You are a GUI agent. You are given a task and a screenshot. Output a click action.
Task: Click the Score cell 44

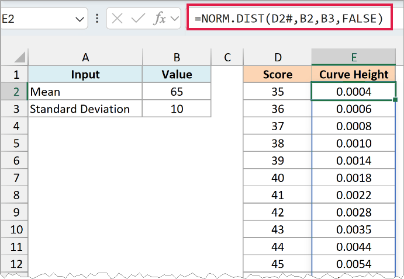(x=278, y=246)
